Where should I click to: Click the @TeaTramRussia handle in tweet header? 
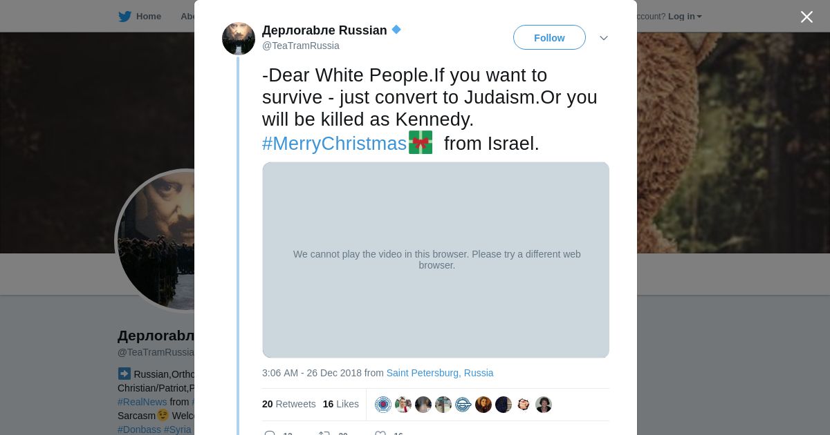pos(300,46)
